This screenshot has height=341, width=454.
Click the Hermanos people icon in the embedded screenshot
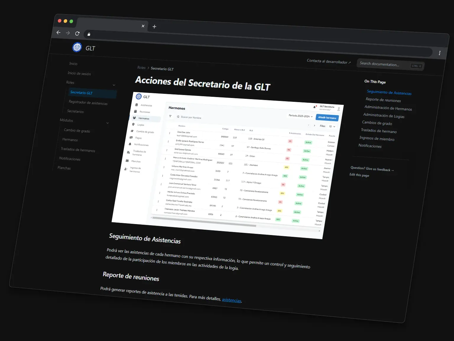134,118
